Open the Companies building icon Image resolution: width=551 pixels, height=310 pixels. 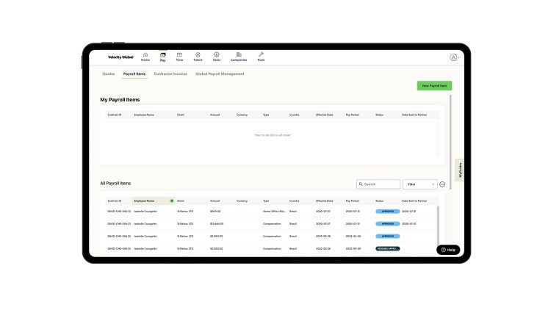tap(239, 56)
